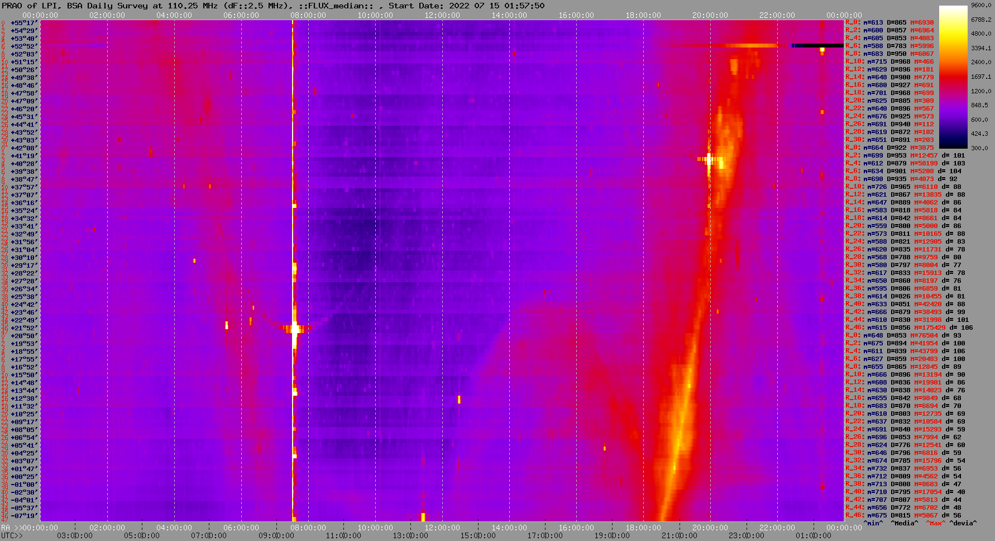Click the stats row with M=175429

pyautogui.click(x=909, y=328)
